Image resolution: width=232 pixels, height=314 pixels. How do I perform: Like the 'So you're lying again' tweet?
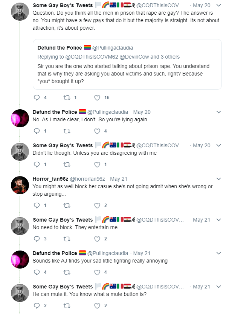(x=97, y=131)
